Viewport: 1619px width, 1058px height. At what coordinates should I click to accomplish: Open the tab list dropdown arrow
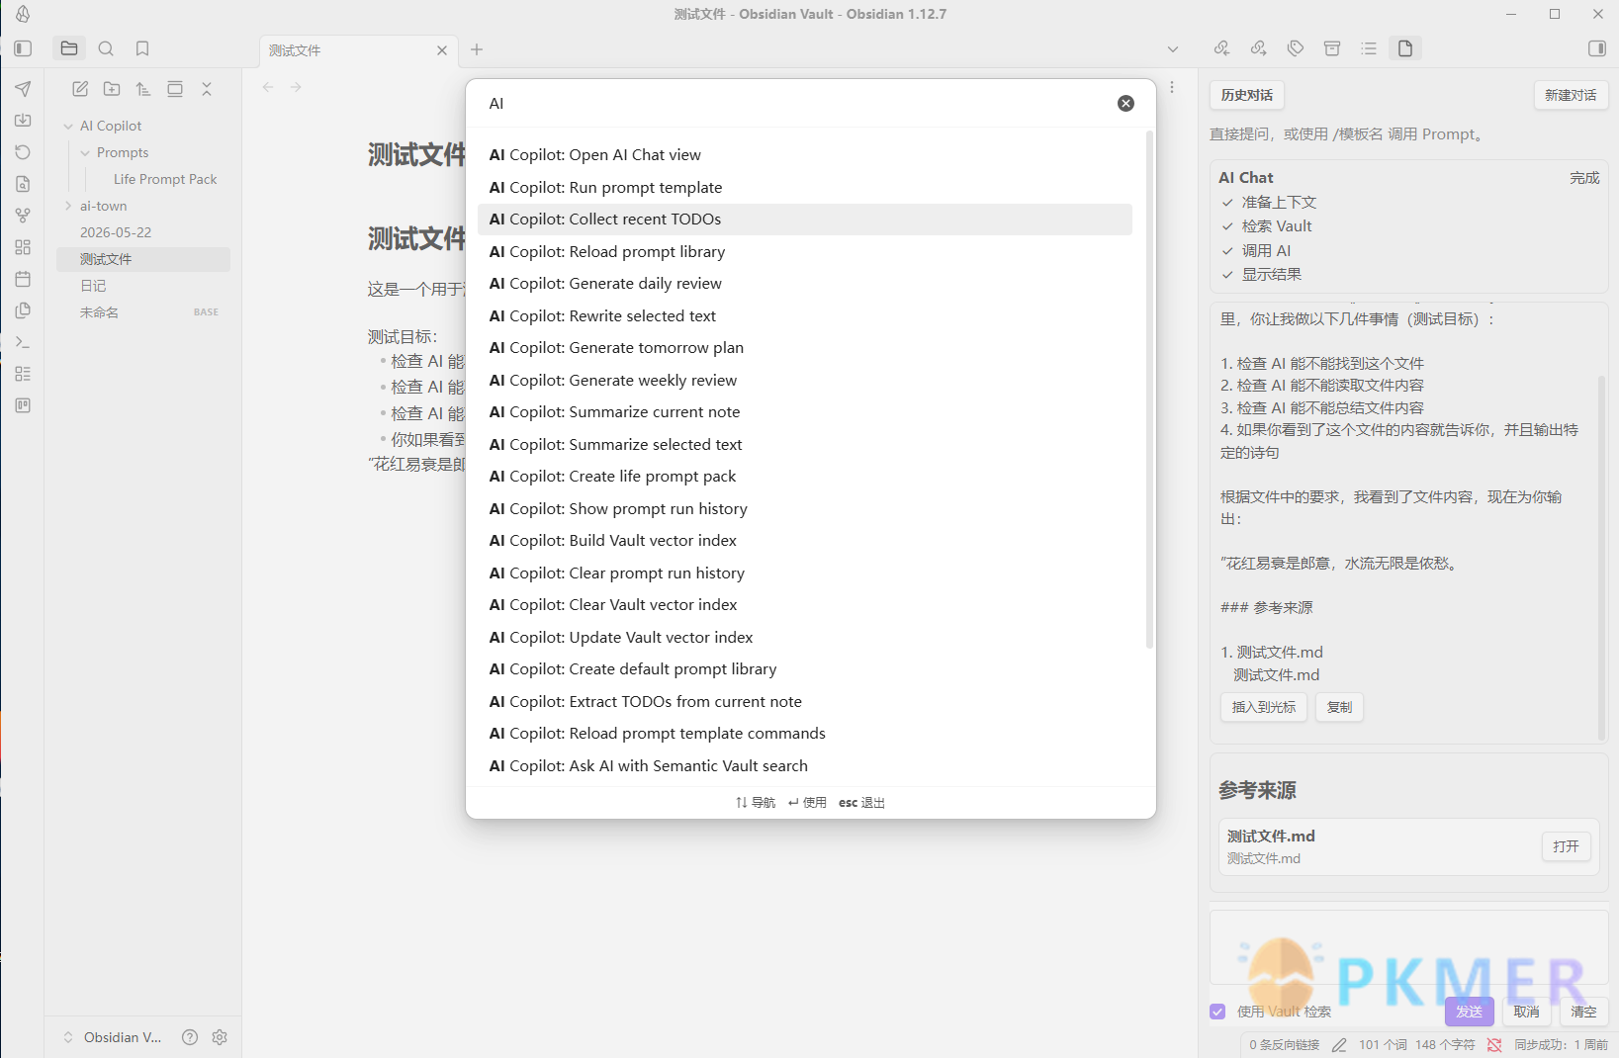point(1173,48)
